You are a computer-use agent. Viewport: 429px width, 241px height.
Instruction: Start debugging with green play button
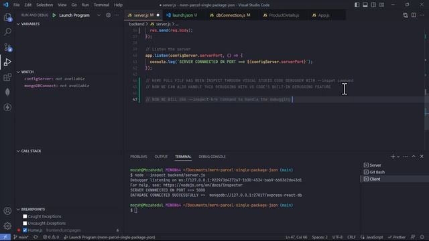54,15
